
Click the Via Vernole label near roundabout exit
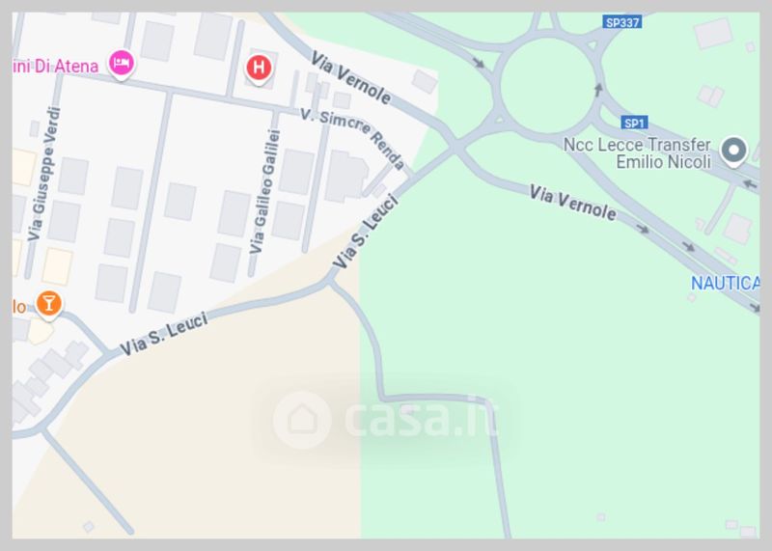(572, 203)
